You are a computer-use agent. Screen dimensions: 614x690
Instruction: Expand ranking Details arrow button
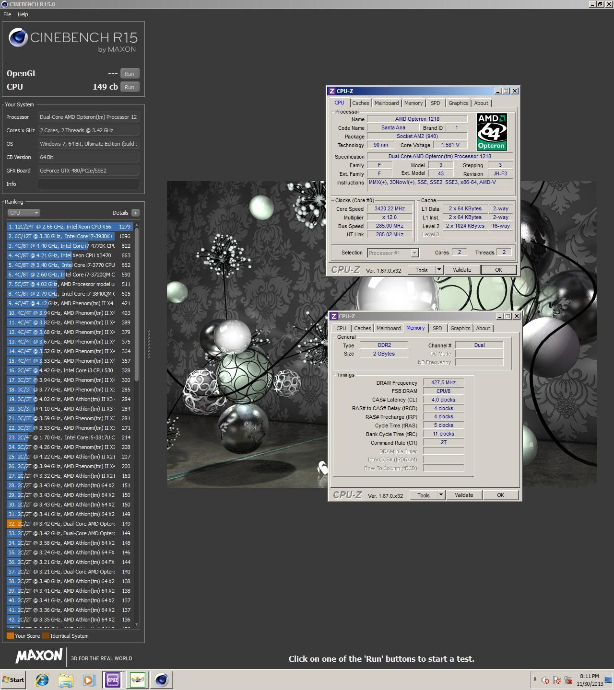[x=136, y=213]
